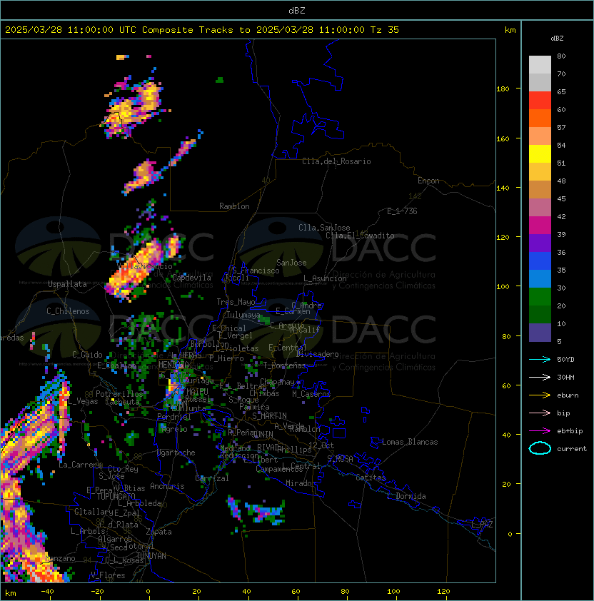594x601 pixels.
Task: Pick the magenta 39 dBZ color swatch
Action: point(540,225)
